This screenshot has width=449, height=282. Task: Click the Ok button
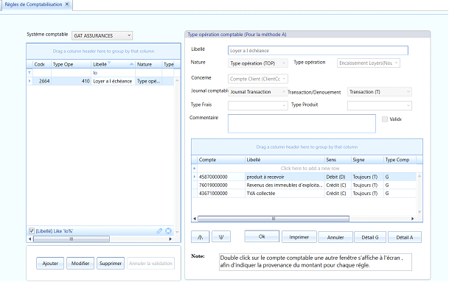262,236
